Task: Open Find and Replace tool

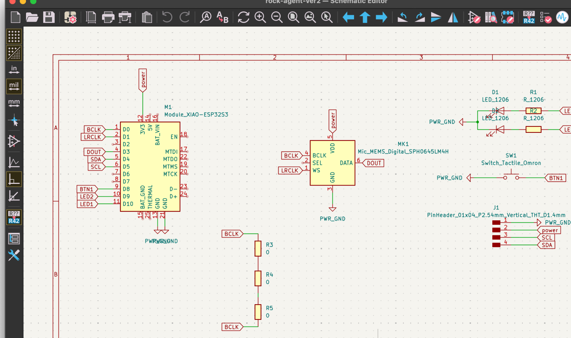Action: click(222, 17)
